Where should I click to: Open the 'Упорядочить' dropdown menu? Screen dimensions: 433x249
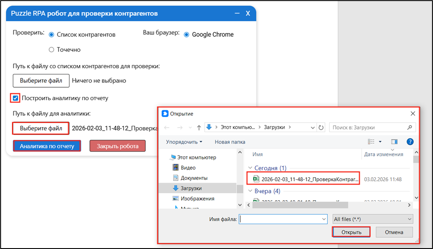[x=184, y=142]
